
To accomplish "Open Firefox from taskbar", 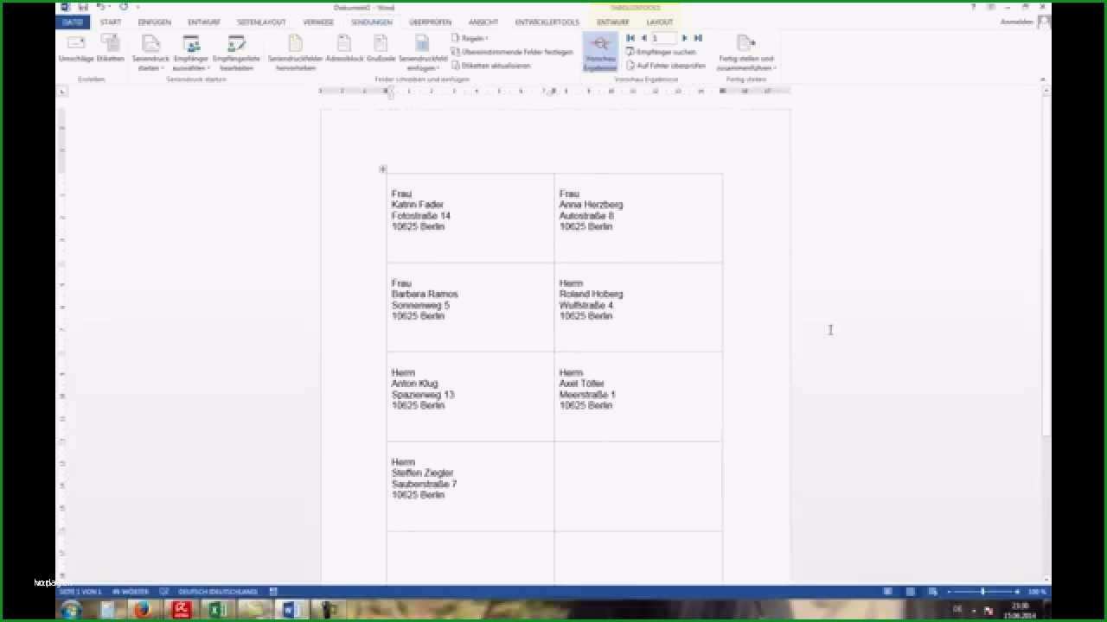I will [144, 610].
